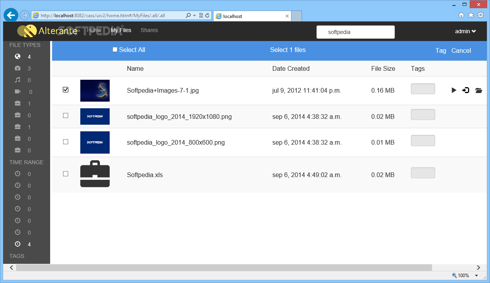Switch to the localhost browser tab
The image size is (490, 283).
pos(252,16)
